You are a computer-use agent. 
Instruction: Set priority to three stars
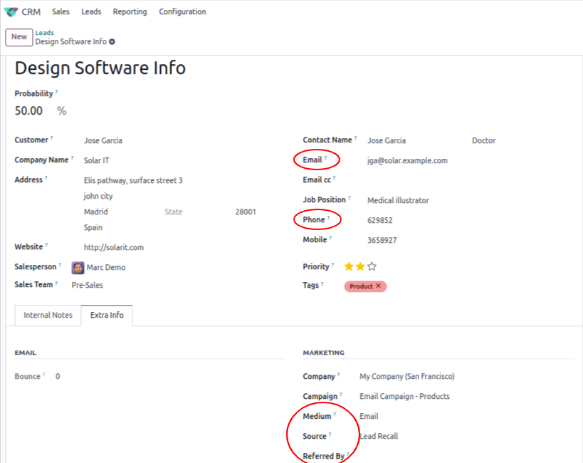click(372, 267)
